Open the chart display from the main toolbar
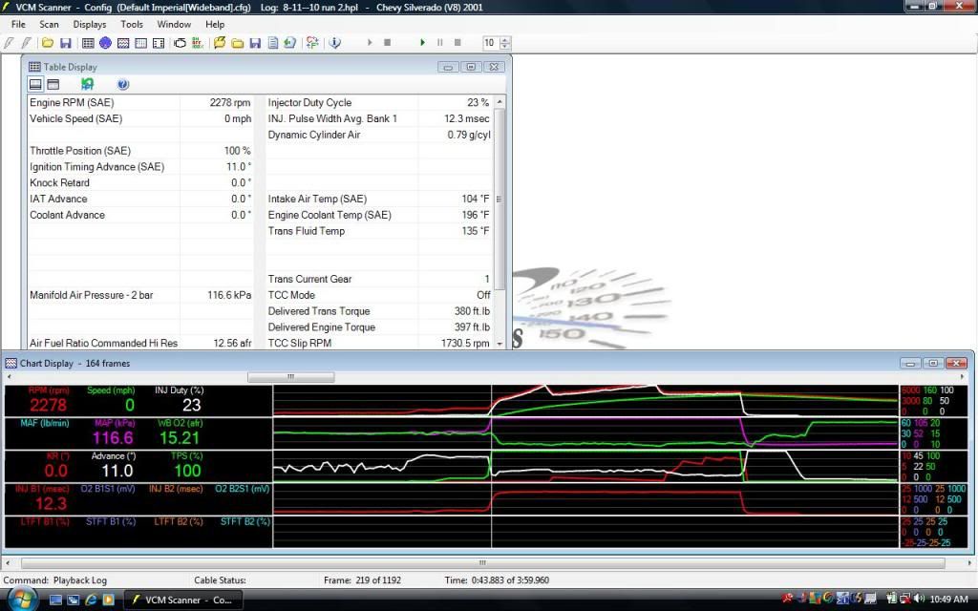This screenshot has height=611, width=978. click(x=122, y=43)
